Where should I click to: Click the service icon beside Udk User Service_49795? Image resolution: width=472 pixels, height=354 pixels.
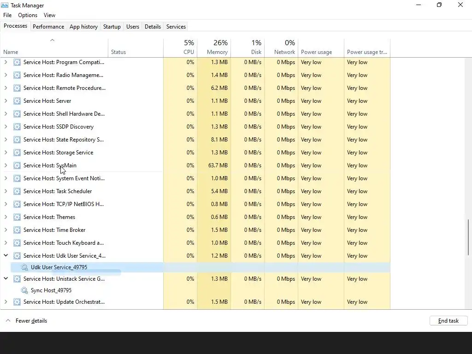pos(24,267)
